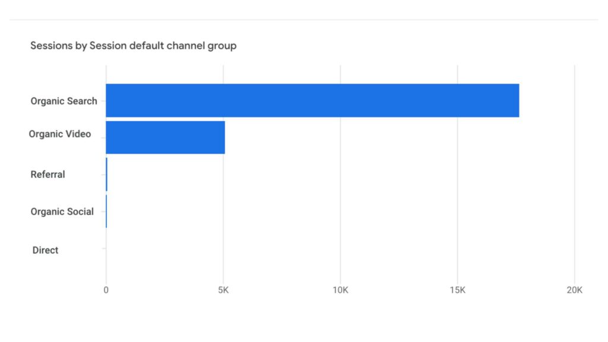Click the 0 tick label on x-axis
This screenshot has height=342, width=608.
point(106,290)
